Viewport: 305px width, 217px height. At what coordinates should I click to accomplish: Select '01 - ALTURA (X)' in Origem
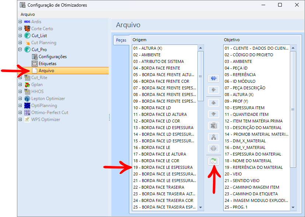click(165, 48)
